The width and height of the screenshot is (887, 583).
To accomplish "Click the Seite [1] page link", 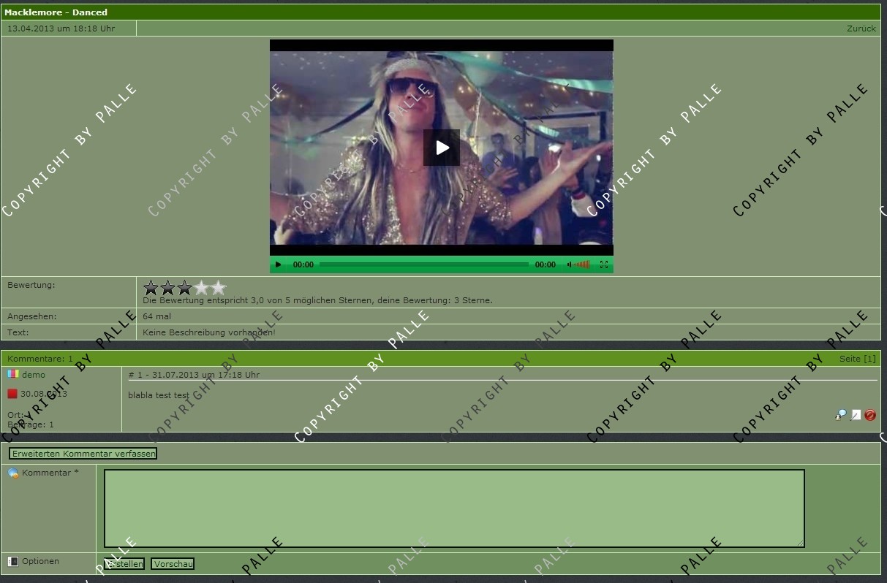I will pos(857,359).
